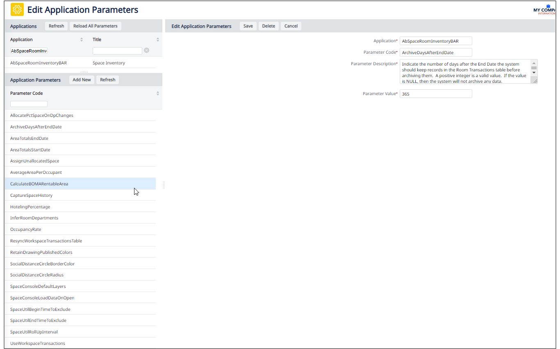Open the SocialDistanceCircleRadius parameter
The height and width of the screenshot is (349, 560).
(37, 275)
